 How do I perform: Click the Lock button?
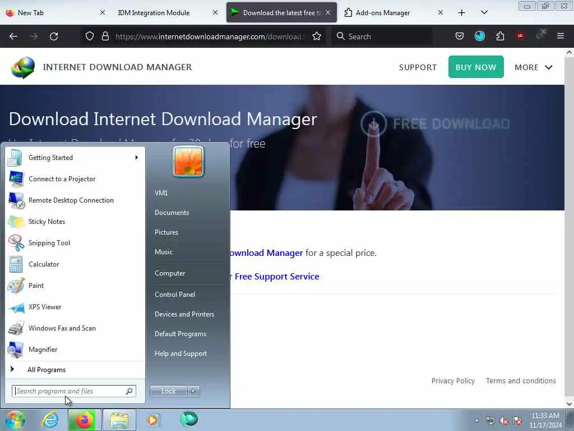pyautogui.click(x=168, y=391)
